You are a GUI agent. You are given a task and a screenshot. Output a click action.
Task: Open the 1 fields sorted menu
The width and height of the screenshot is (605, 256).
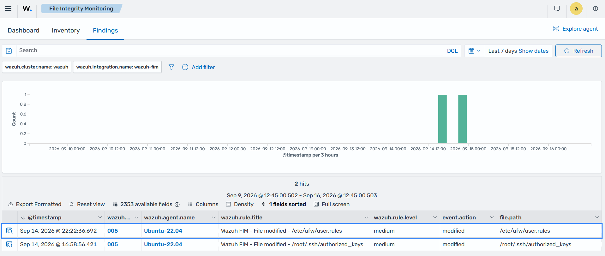[x=284, y=204]
